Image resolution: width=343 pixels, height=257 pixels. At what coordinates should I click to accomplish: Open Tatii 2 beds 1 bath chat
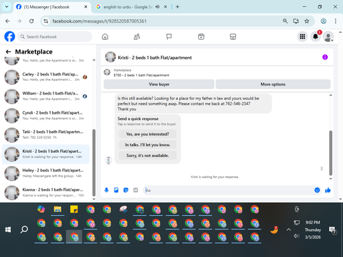click(46, 135)
